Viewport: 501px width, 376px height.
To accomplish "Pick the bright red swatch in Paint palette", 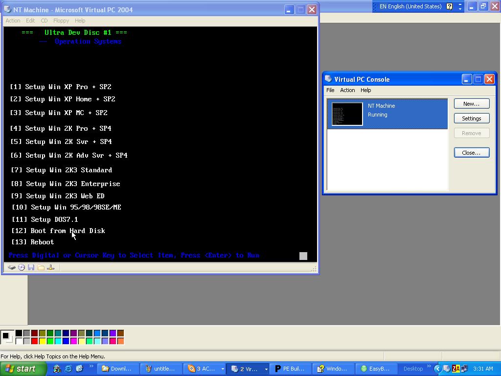I will (x=35, y=341).
